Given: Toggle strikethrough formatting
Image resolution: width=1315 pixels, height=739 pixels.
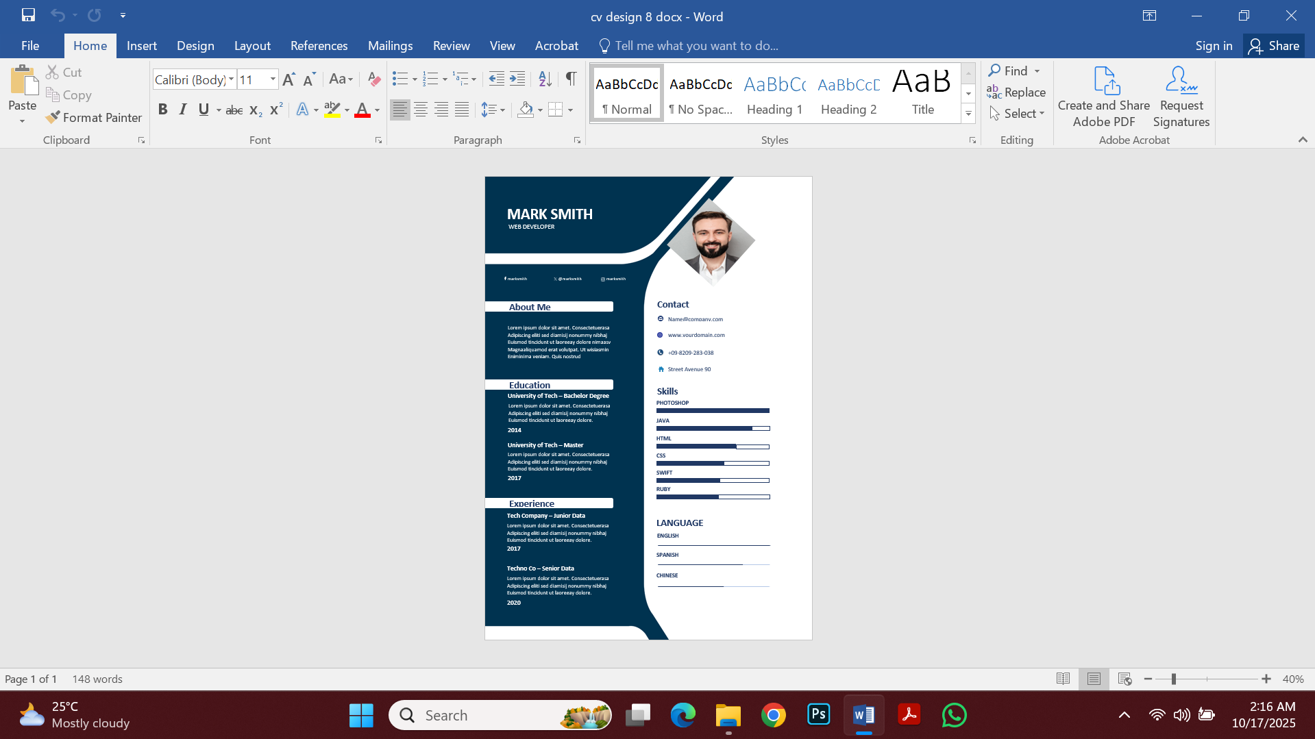Looking at the screenshot, I should click(234, 110).
